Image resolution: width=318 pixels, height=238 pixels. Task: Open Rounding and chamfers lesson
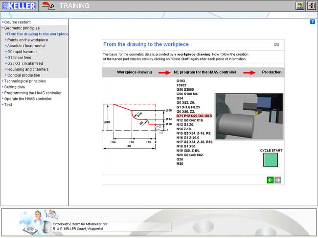[28, 69]
